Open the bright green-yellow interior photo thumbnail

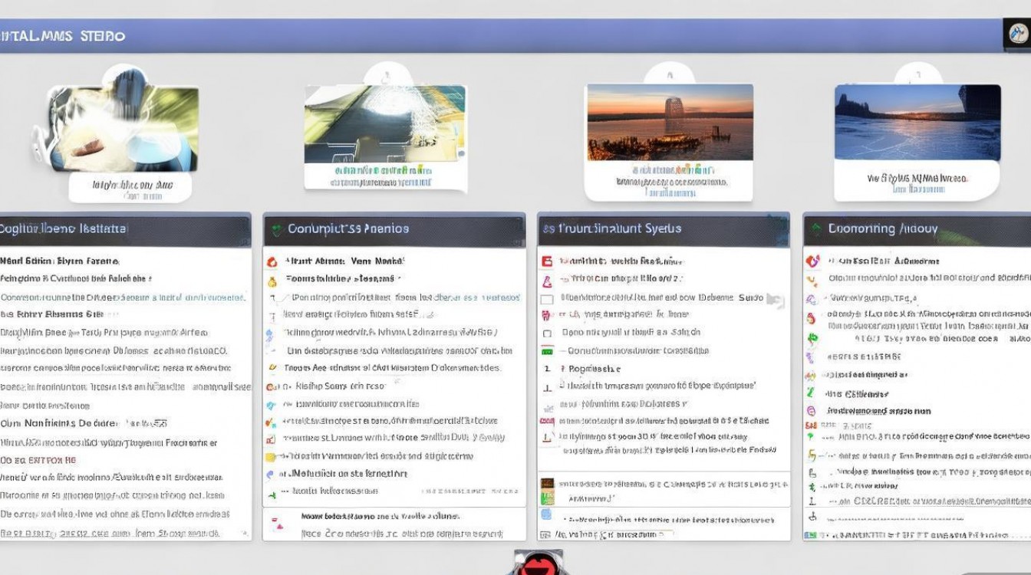(x=384, y=124)
